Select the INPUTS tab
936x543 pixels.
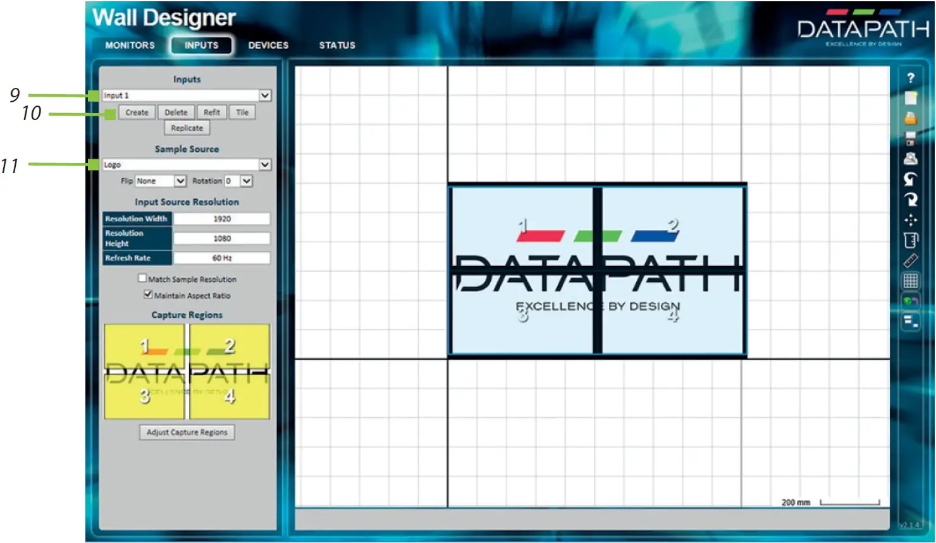(x=201, y=46)
